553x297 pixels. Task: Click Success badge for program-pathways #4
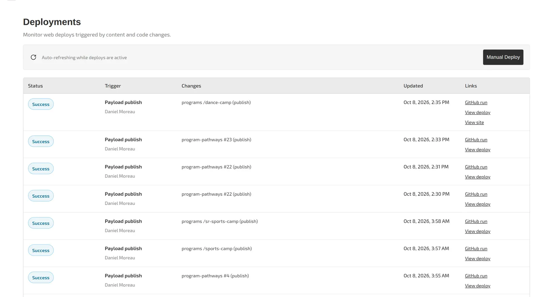pyautogui.click(x=41, y=278)
